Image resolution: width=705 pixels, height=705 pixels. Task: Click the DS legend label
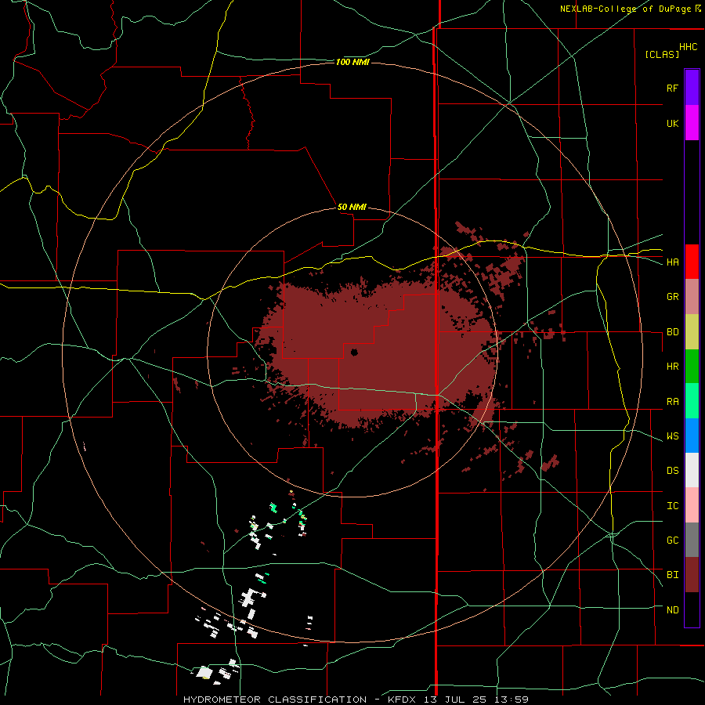click(672, 471)
